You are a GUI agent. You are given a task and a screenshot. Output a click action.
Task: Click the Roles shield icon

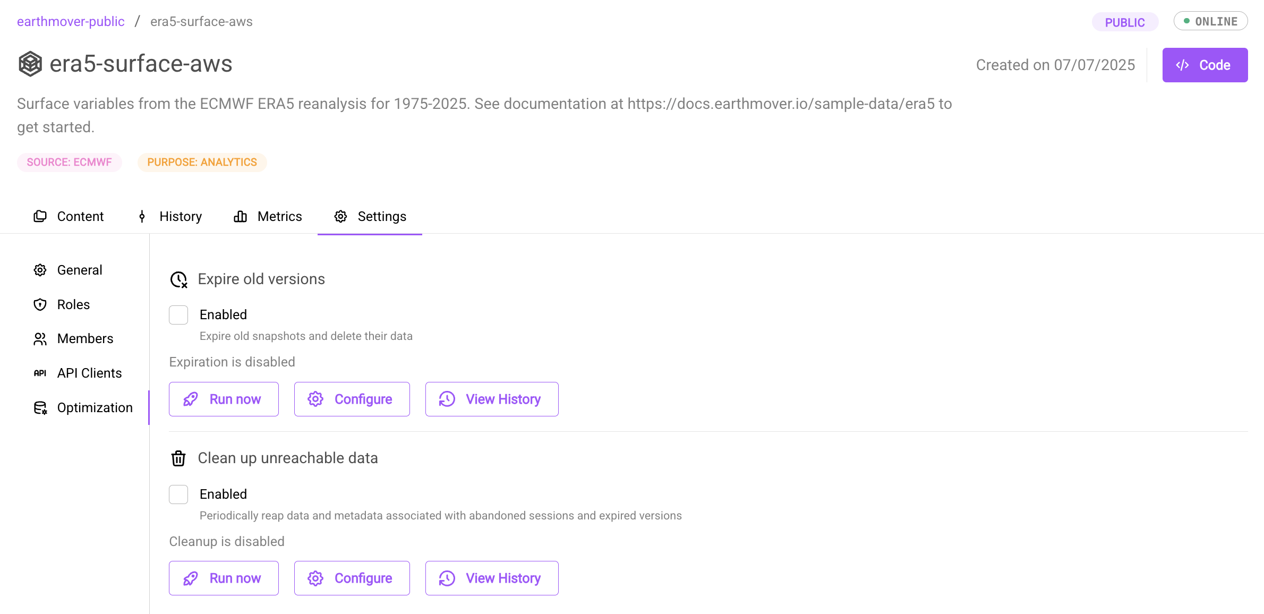(40, 304)
